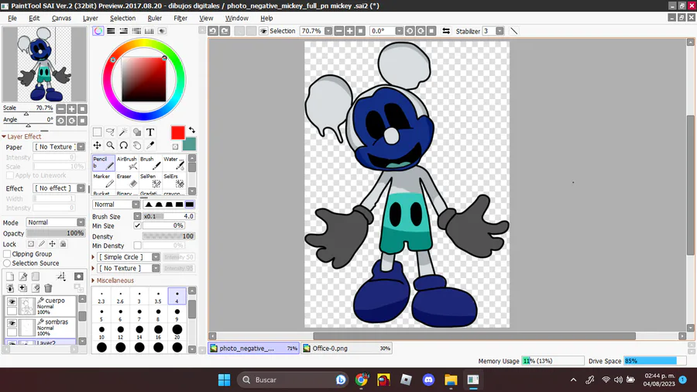Add a layer mask
This screenshot has height=392, width=697.
(79, 277)
